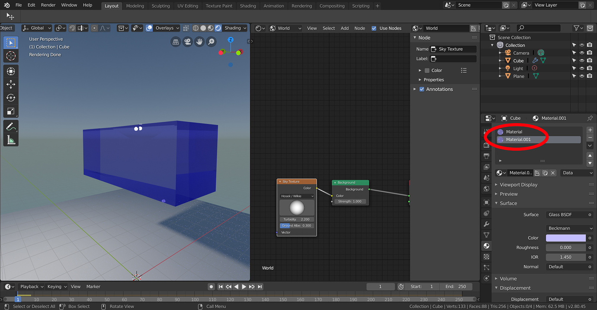Screen dimensions: 597x310
Task: Open the timeline Playback menu
Action: 32,287
